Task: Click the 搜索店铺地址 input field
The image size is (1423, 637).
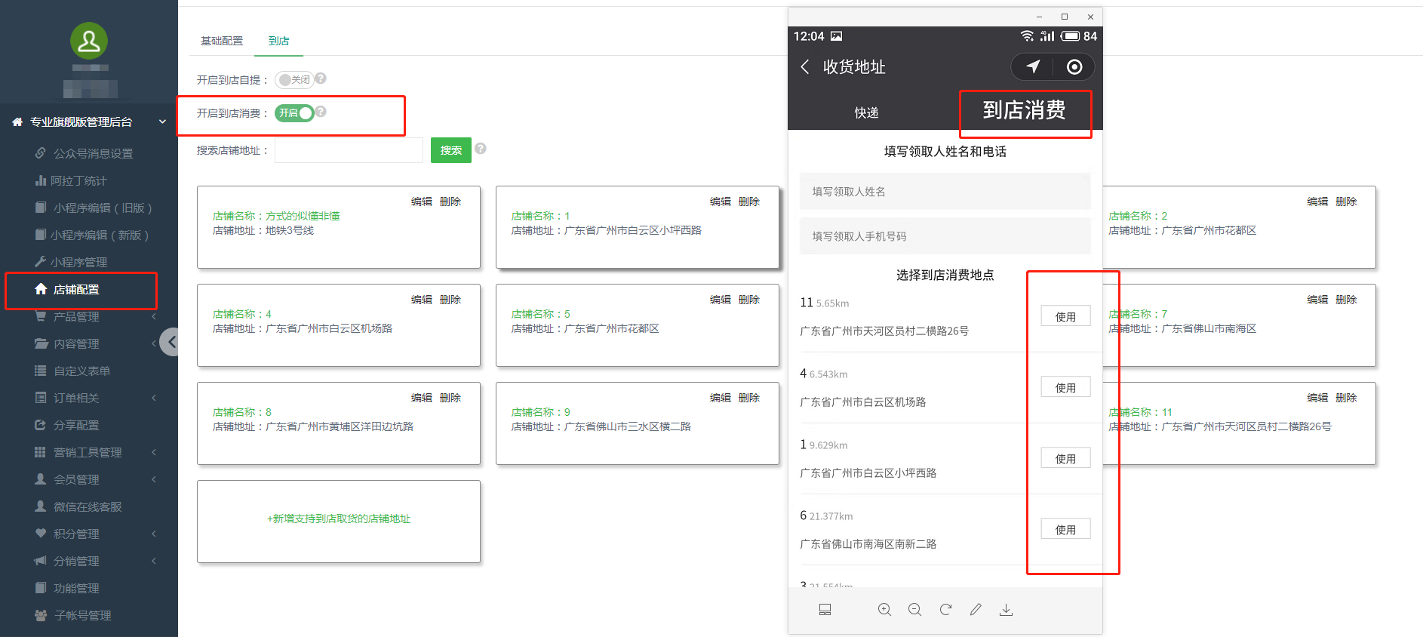Action: click(349, 150)
